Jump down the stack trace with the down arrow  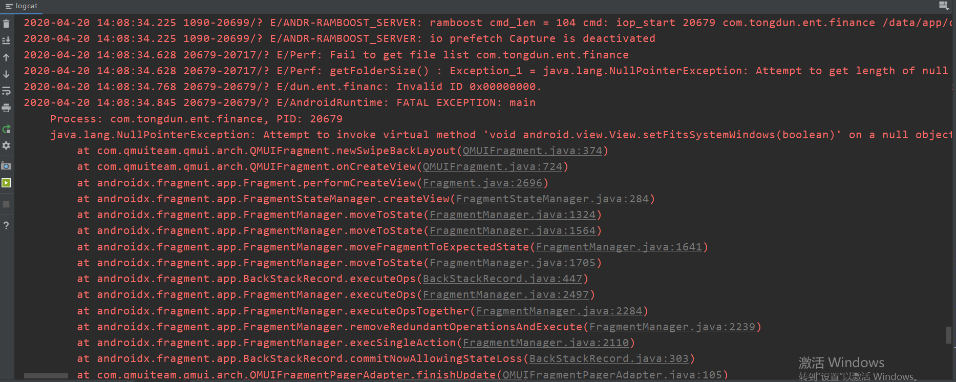[7, 74]
